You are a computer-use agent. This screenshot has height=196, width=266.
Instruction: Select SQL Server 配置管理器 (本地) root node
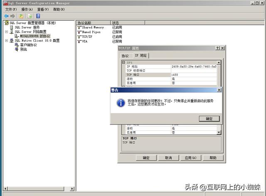(x=32, y=23)
